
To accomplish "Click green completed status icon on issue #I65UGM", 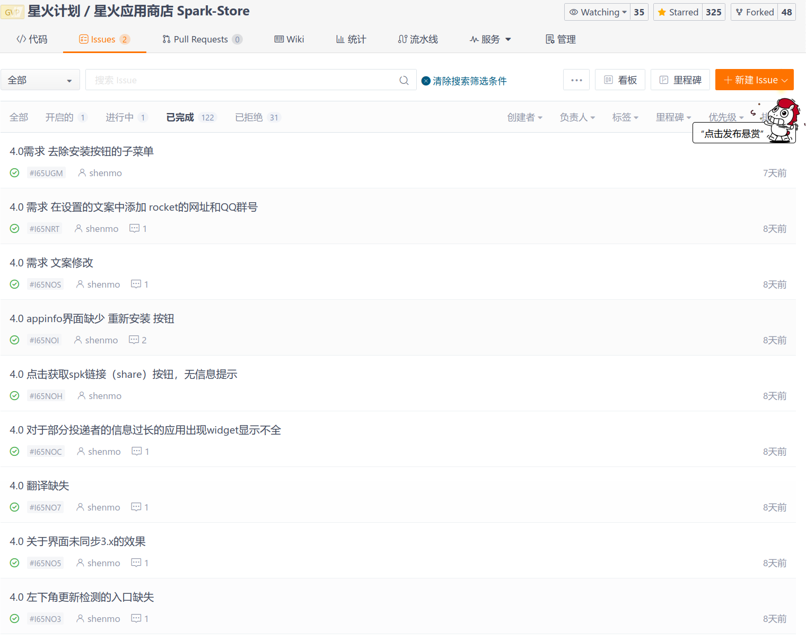I will (14, 172).
